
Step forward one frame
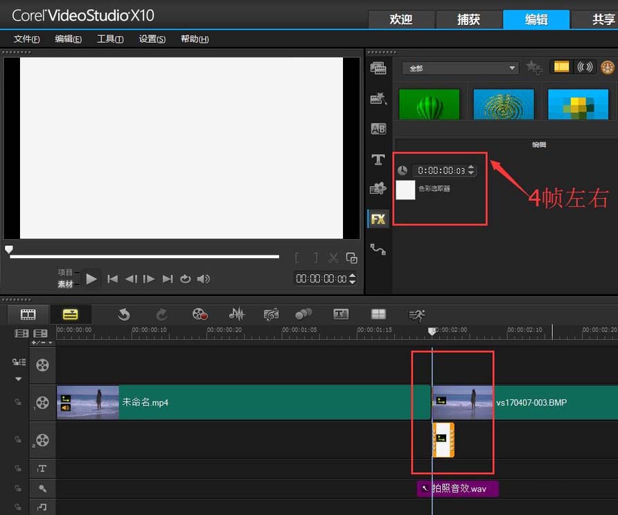pos(148,279)
